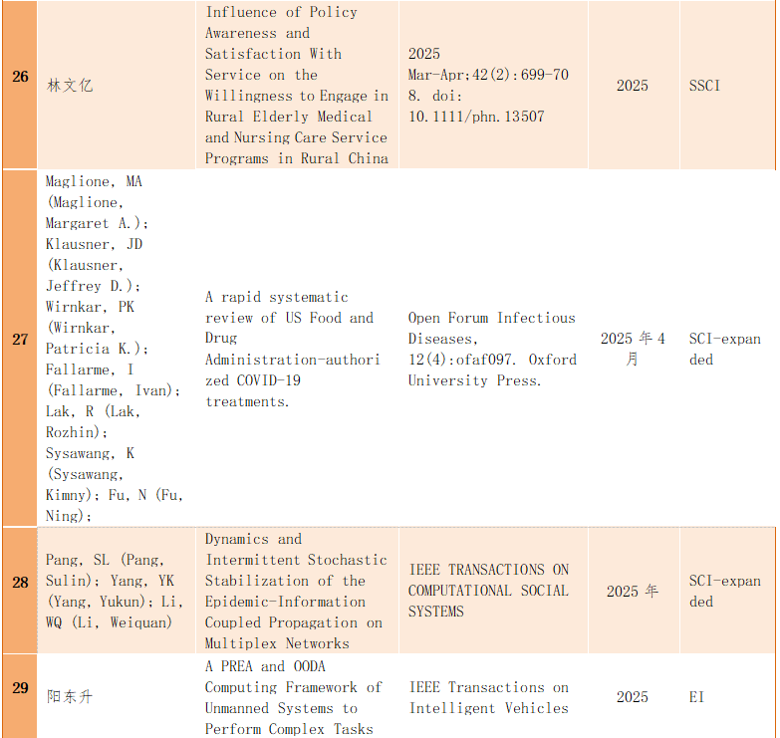Click the Influence of Policy Awareness title
The width and height of the screenshot is (780, 738).
click(x=296, y=85)
